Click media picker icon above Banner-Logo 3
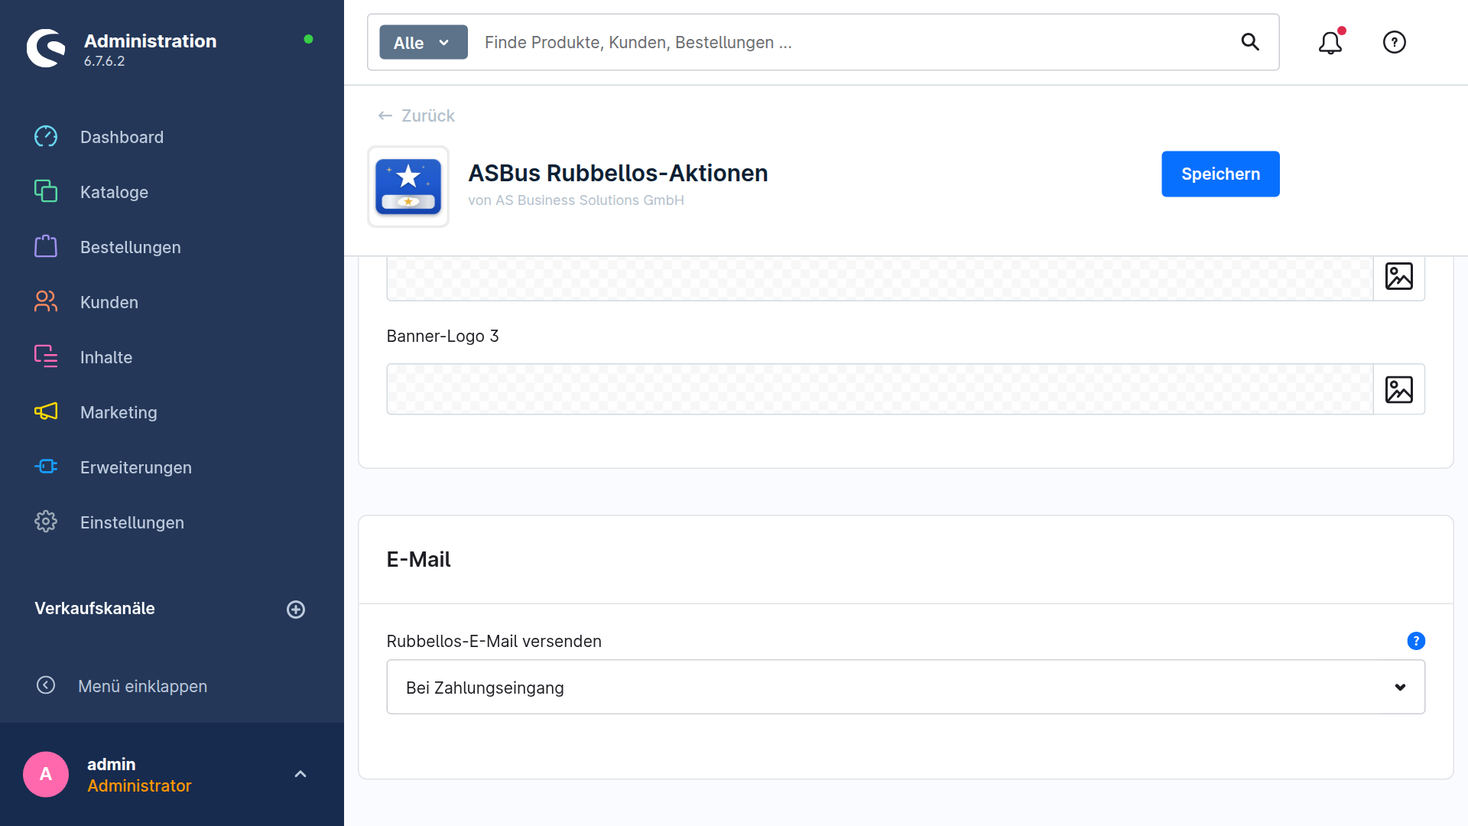1468x826 pixels. pos(1399,277)
